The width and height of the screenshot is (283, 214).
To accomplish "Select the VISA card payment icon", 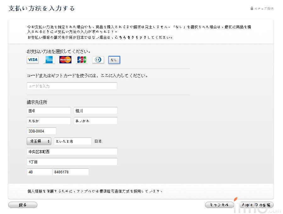I will pyautogui.click(x=33, y=60).
